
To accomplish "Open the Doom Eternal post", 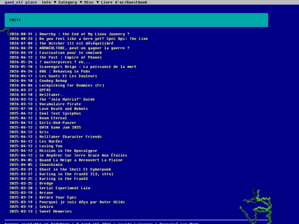I will [53, 118].
